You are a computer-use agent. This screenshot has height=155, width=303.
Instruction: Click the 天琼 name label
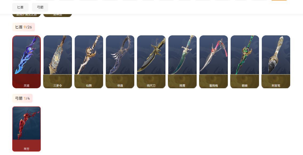click(26, 86)
